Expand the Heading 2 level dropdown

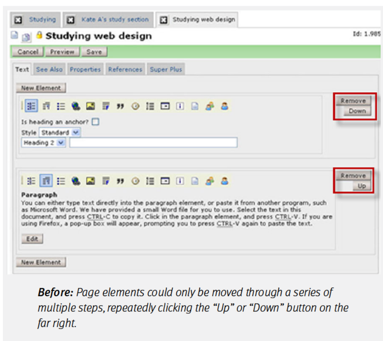(x=44, y=143)
